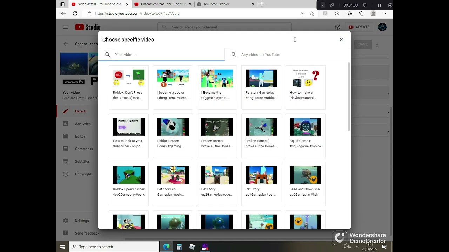Image resolution: width=449 pixels, height=252 pixels.
Task: Open Settings label in Studio sidebar
Action: 82,220
